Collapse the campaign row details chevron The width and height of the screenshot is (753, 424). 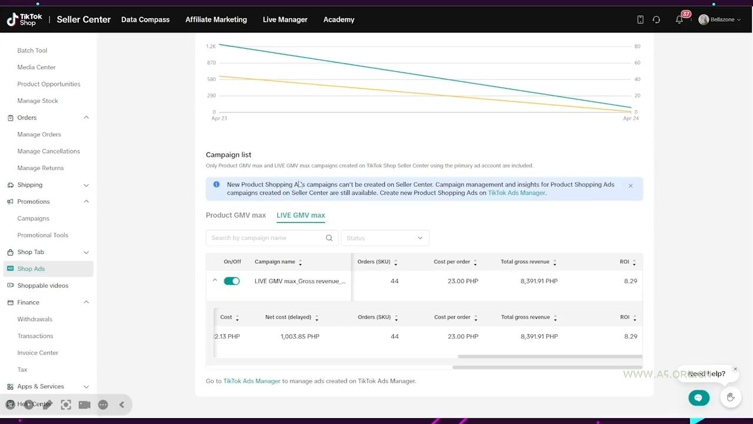[215, 281]
